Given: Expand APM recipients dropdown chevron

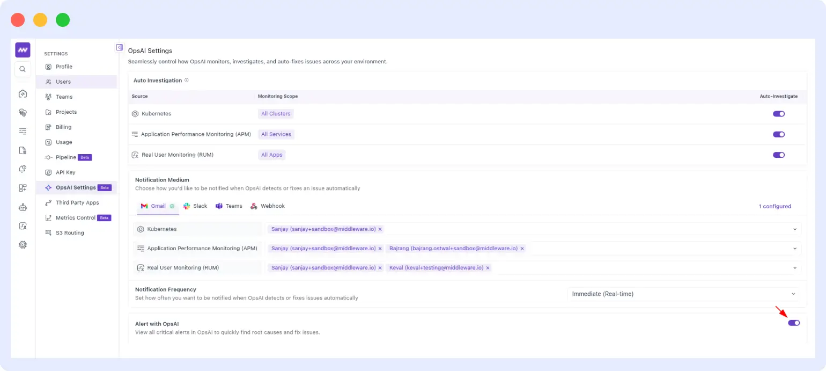Looking at the screenshot, I should coord(795,249).
